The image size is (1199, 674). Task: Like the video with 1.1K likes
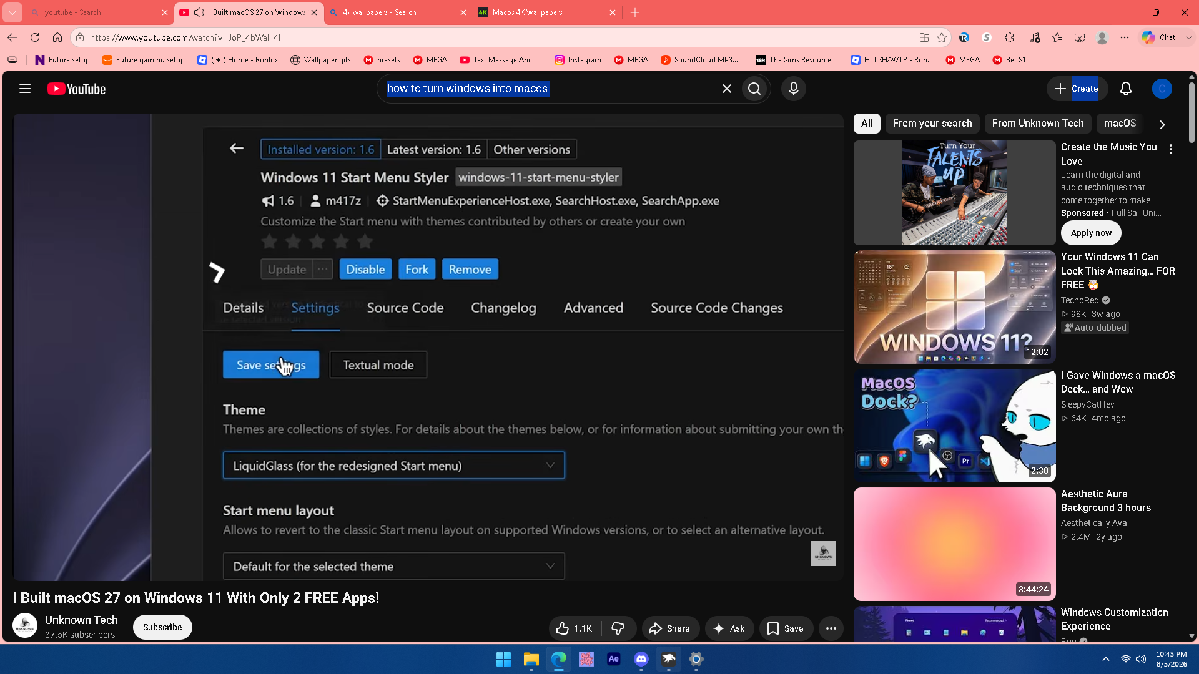pos(575,628)
